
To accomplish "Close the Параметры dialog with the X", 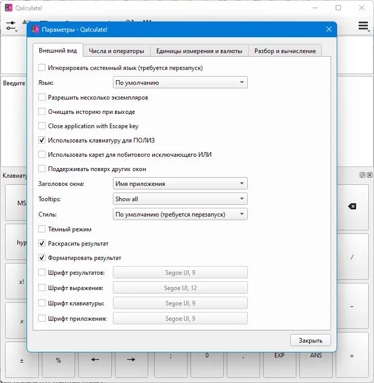I will tap(329, 29).
